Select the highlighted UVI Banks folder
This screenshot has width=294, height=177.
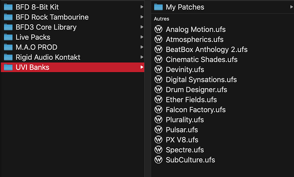coord(32,67)
